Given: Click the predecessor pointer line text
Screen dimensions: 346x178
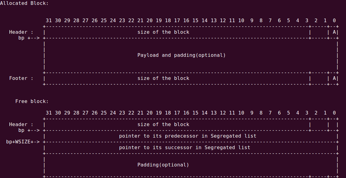Looking at the screenshot, I should tap(188, 136).
